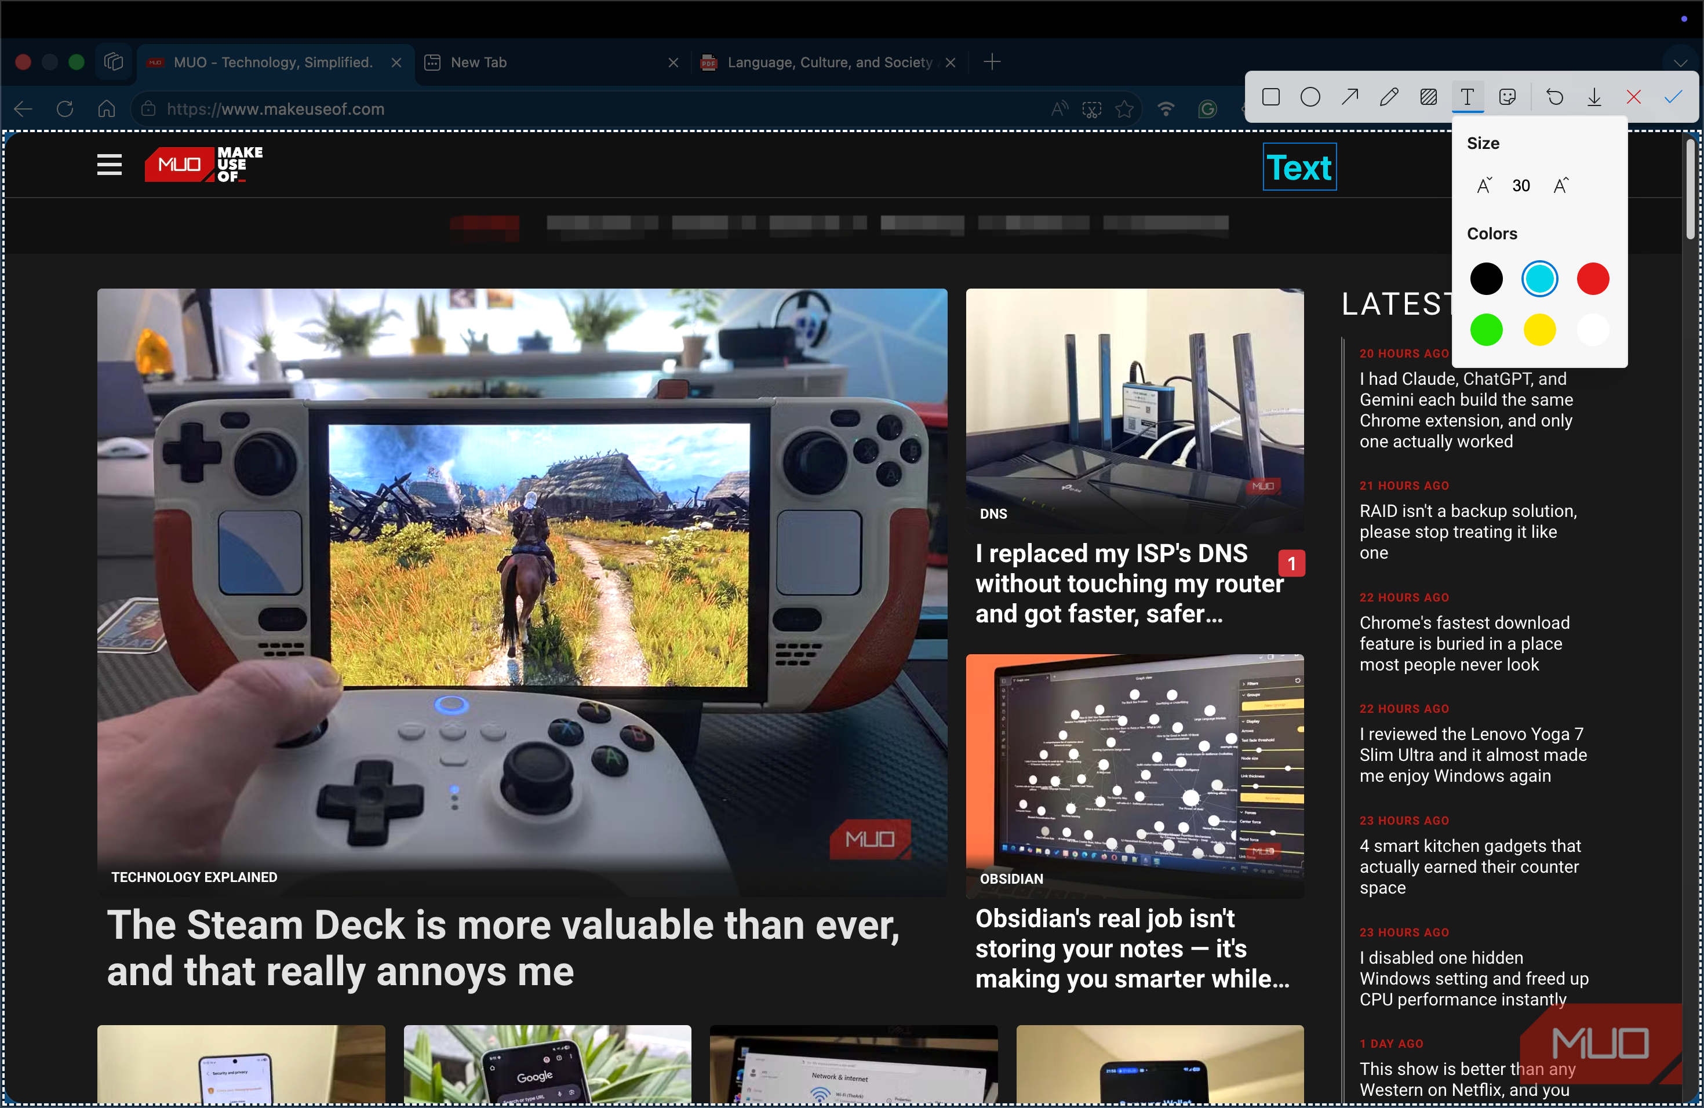Add page to favorites star
1704x1108 pixels.
coord(1125,109)
